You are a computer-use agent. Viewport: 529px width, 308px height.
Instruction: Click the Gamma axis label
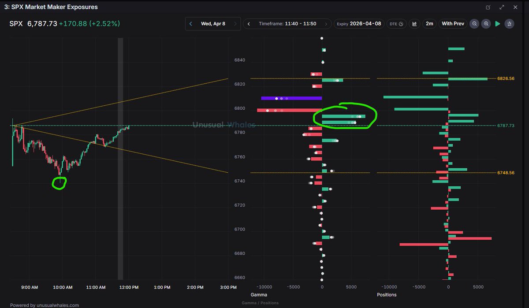click(x=259, y=294)
